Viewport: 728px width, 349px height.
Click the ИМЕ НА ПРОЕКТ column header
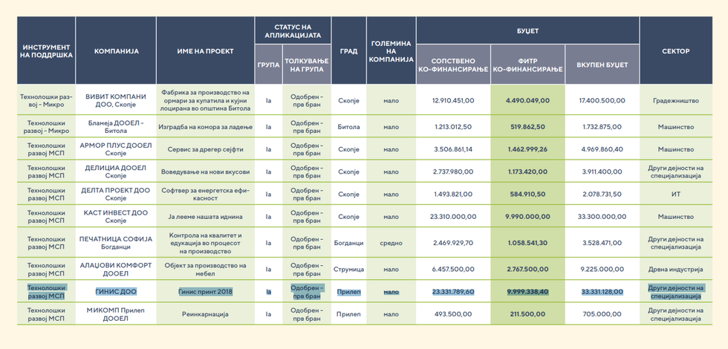205,51
